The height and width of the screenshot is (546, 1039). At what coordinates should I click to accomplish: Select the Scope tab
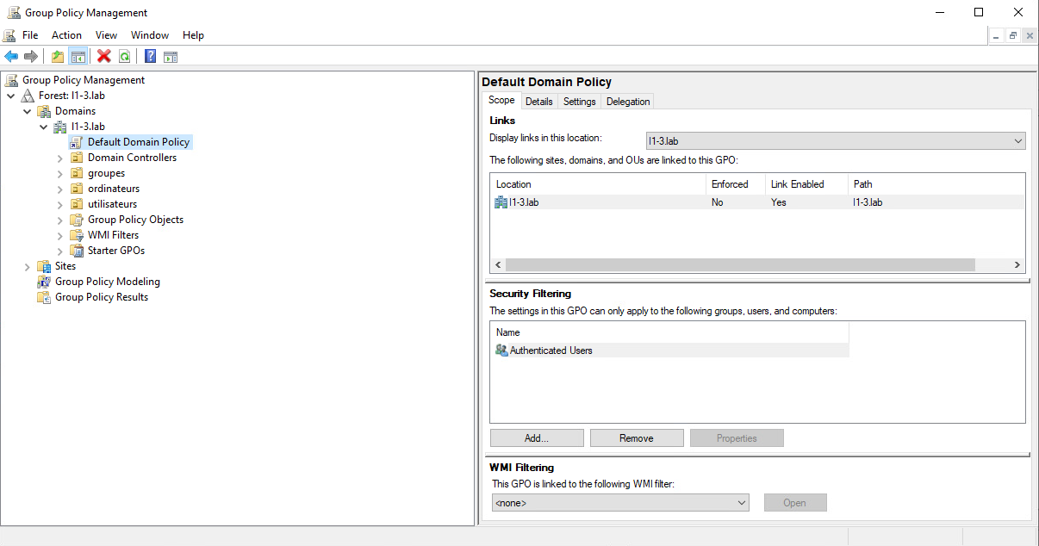pos(501,100)
